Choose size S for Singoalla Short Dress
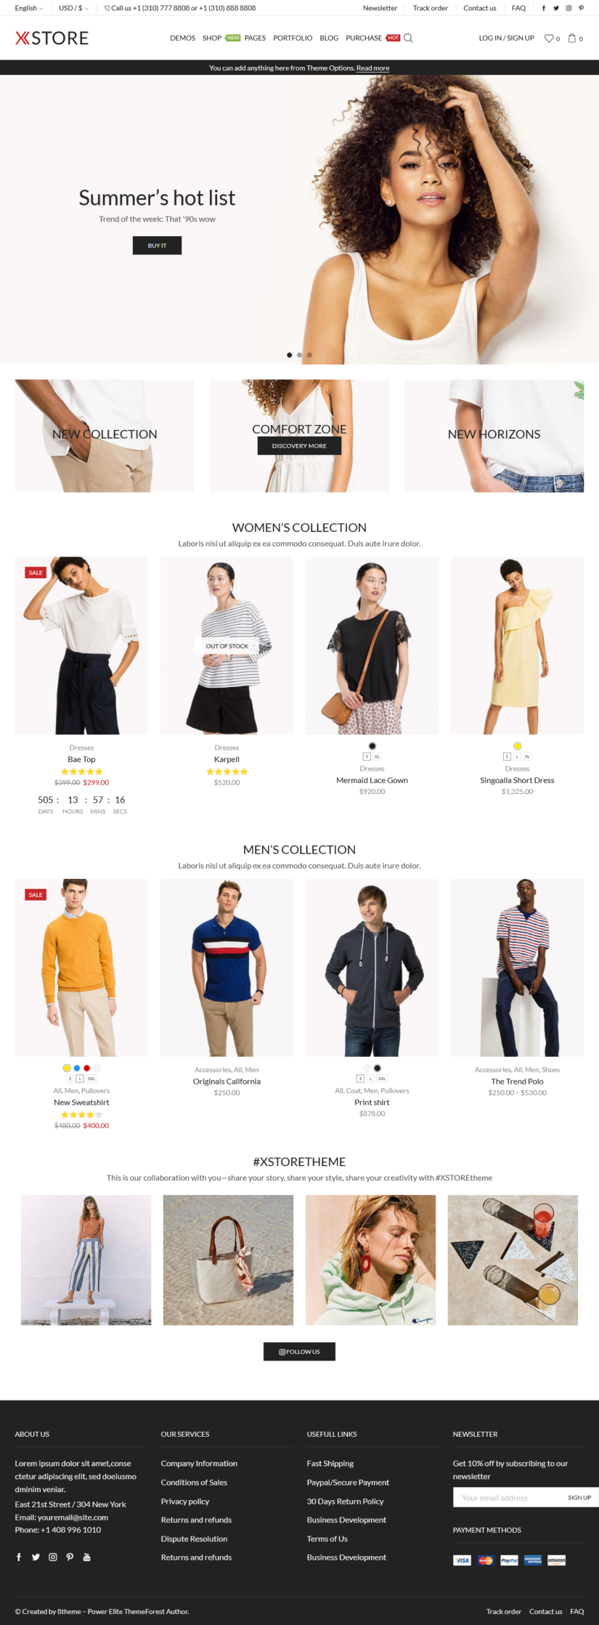The width and height of the screenshot is (599, 1625). coord(507,756)
